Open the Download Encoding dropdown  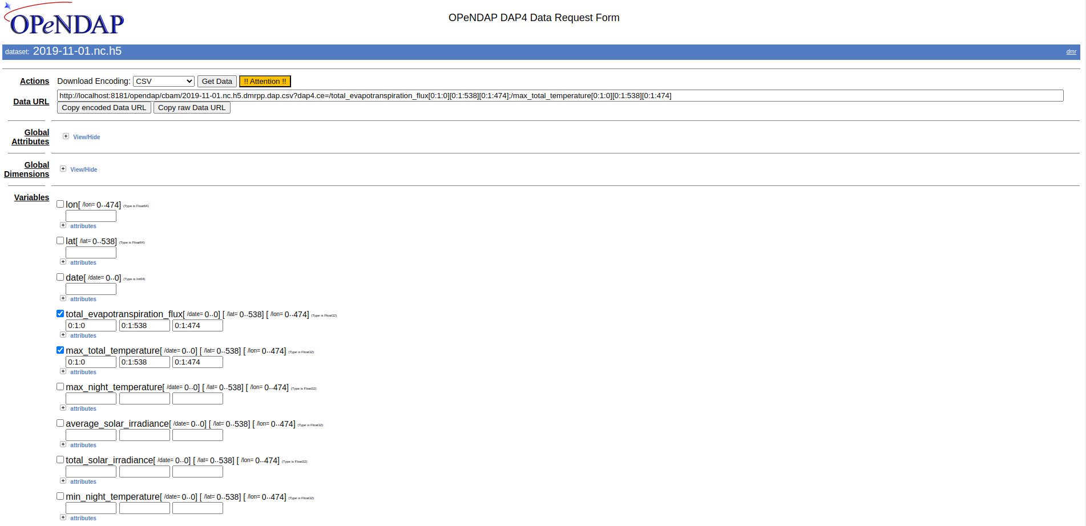tap(164, 82)
